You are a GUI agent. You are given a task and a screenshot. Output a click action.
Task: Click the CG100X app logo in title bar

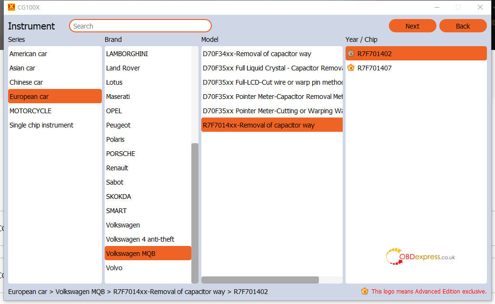(11, 7)
